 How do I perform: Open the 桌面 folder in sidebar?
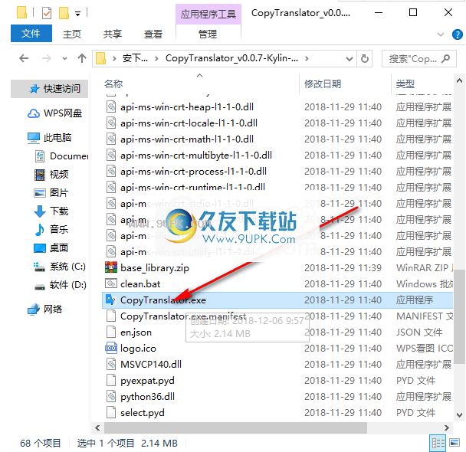click(x=51, y=248)
